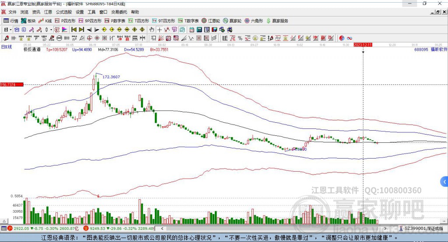Viewport: 448px width, 242px height.
Task: Click the save diskette toolbar icon
Action: pyautogui.click(x=214, y=30)
